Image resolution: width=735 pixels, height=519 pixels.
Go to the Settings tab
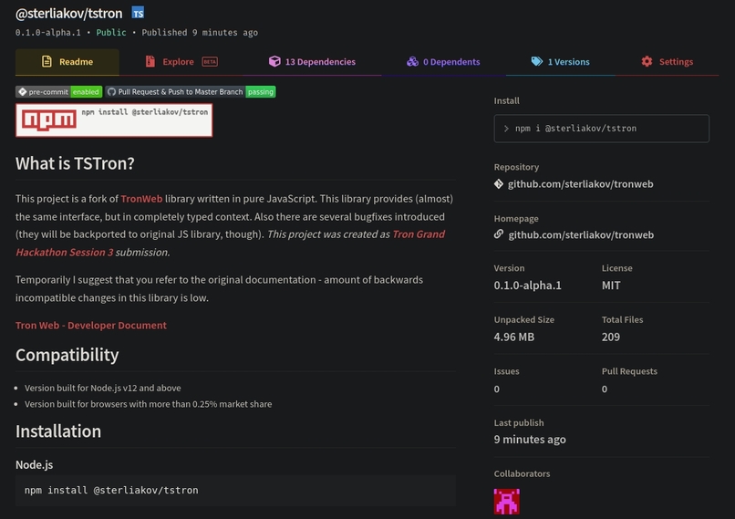(x=667, y=62)
